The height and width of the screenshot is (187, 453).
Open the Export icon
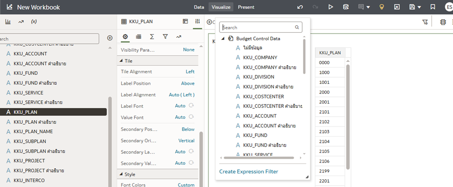[x=397, y=7]
